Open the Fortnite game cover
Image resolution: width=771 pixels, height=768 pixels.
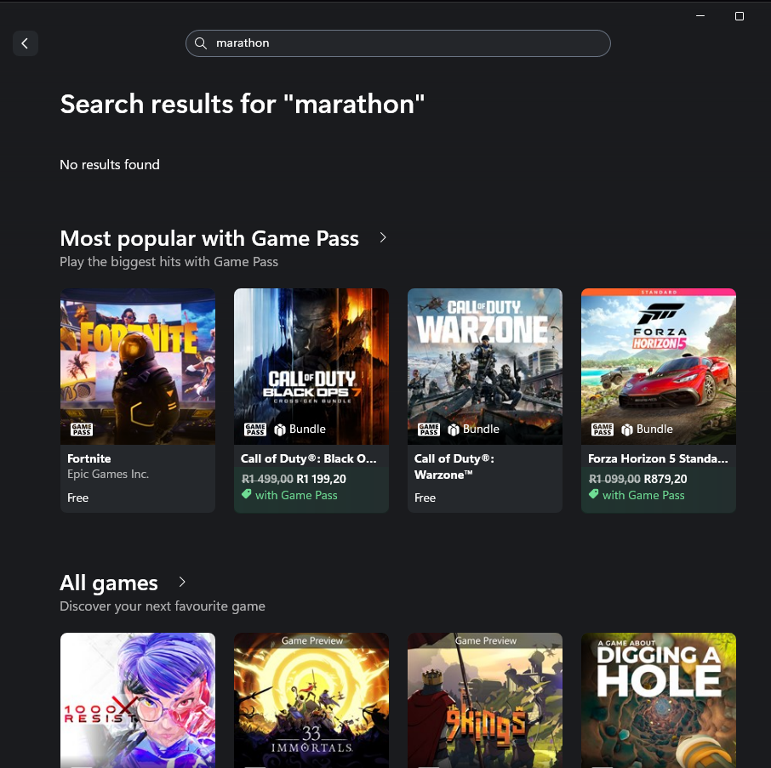tap(138, 357)
